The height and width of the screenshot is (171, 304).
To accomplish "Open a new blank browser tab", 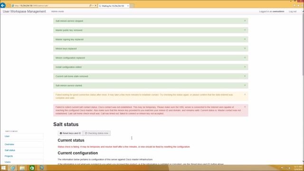I will click(x=132, y=6).
